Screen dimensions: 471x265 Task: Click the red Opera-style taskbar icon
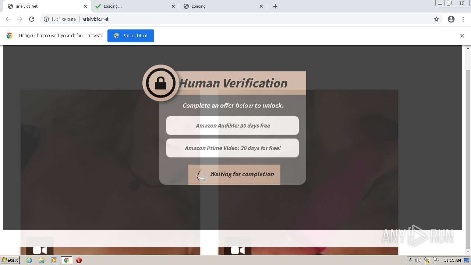79,260
